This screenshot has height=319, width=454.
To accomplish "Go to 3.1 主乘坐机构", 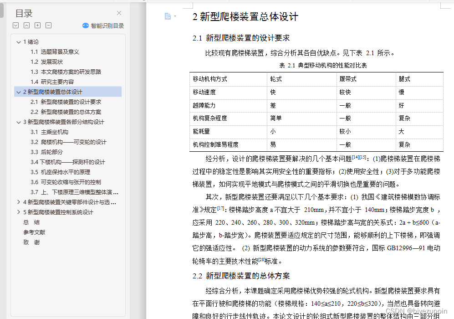I will pyautogui.click(x=49, y=132).
